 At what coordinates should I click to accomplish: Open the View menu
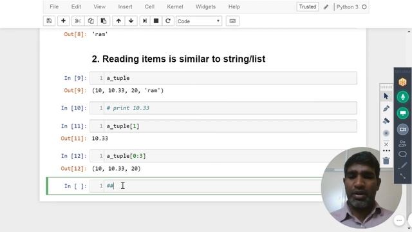point(99,7)
